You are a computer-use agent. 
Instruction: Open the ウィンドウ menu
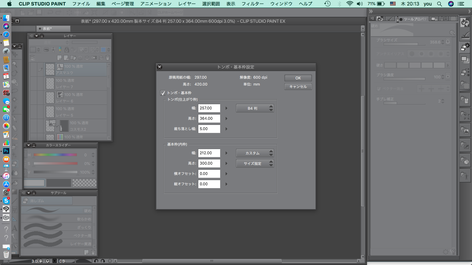click(281, 4)
